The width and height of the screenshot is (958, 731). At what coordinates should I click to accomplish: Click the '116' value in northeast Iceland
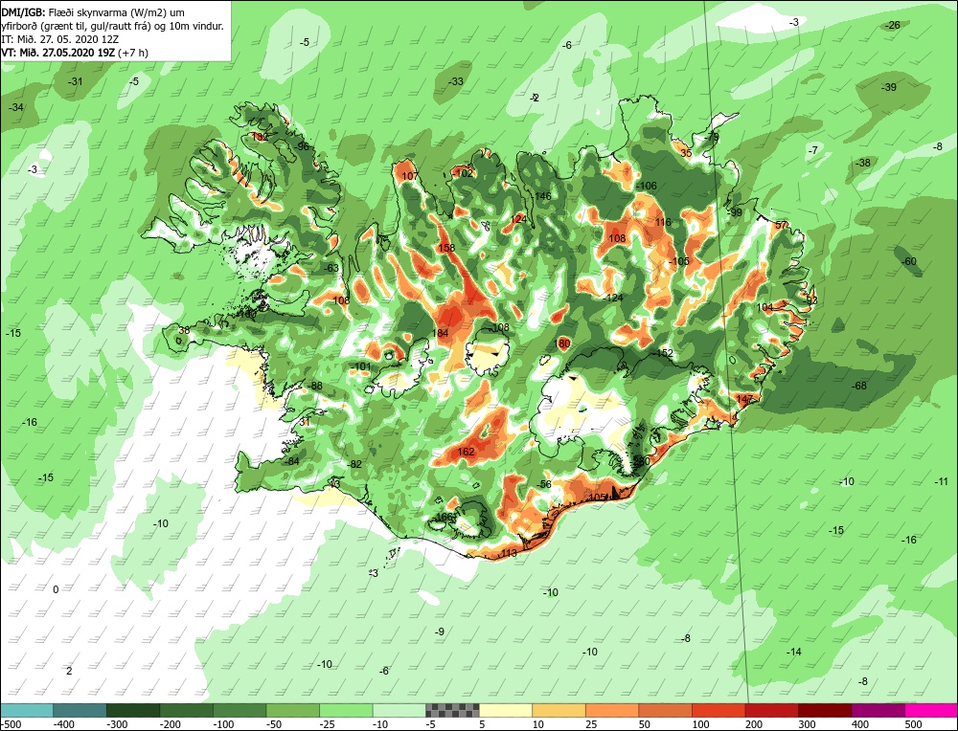point(663,222)
